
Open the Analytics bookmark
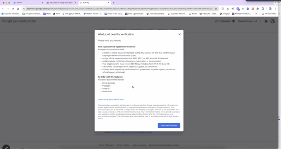click(225, 14)
